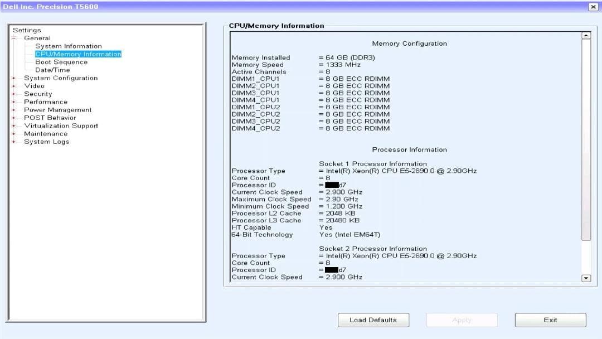Viewport: 602px width, 339px height.
Task: Select System Configuration label
Action: (61, 78)
